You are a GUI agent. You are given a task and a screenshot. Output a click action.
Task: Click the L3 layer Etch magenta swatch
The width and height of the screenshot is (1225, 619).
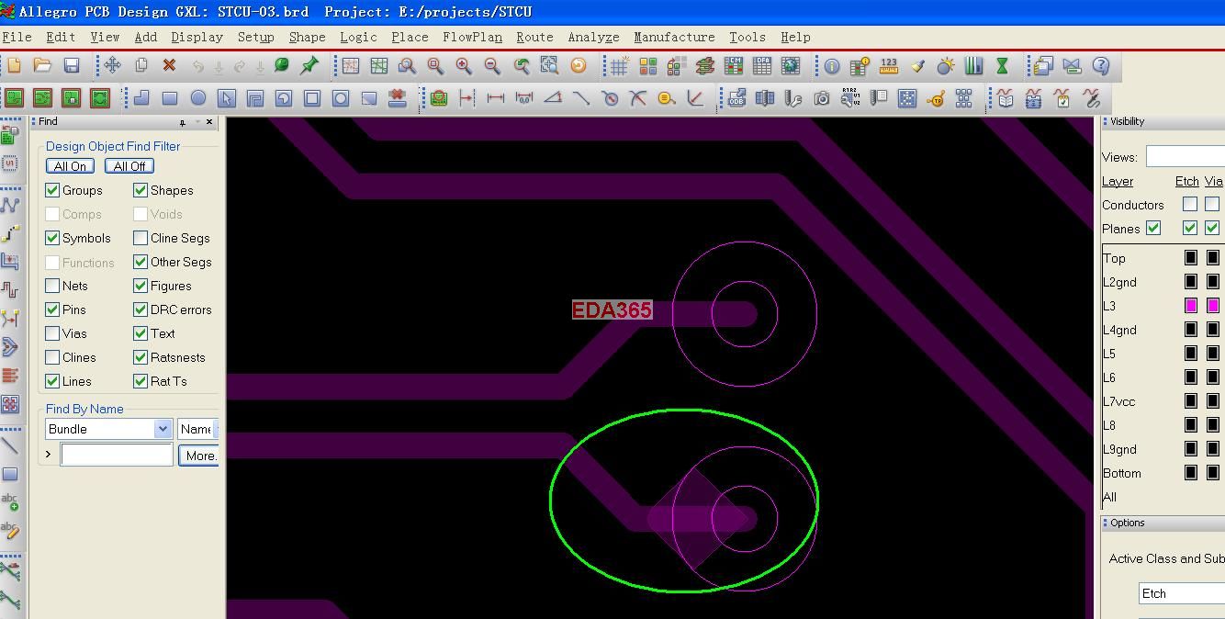click(1190, 306)
